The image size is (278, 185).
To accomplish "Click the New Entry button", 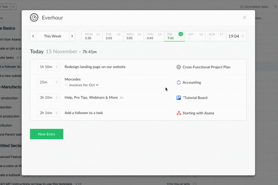I will pyautogui.click(x=46, y=134).
